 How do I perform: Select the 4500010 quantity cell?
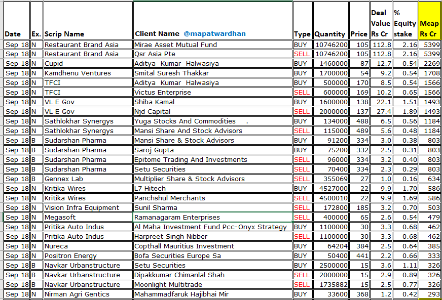(x=331, y=198)
